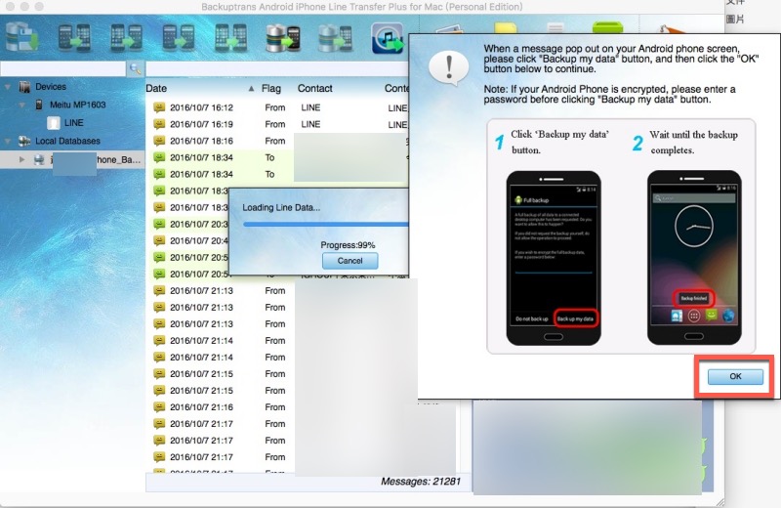Click the message icon for 2016/10/7 16:12
The image size is (781, 508).
(159, 107)
